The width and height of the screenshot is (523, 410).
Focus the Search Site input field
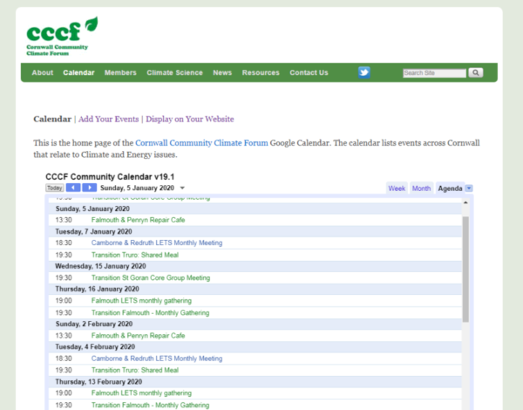[x=434, y=73]
